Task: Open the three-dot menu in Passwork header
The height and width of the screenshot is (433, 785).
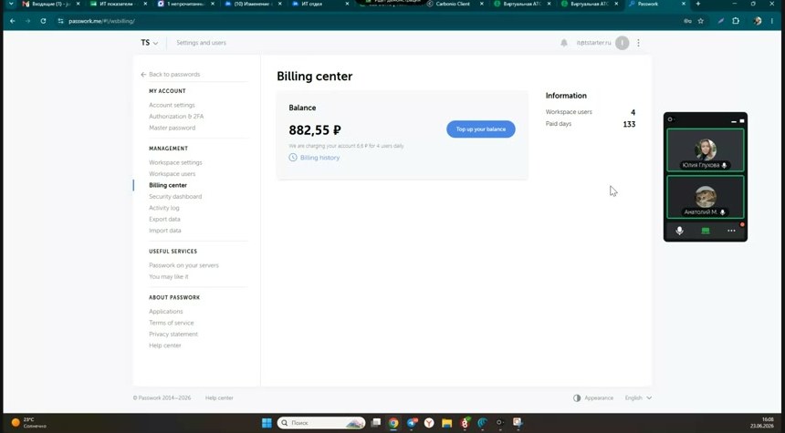Action: pos(638,43)
